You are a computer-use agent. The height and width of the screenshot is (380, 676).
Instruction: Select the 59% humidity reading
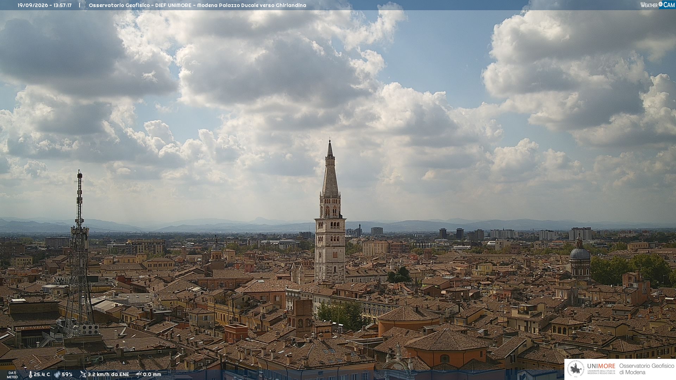[67, 375]
